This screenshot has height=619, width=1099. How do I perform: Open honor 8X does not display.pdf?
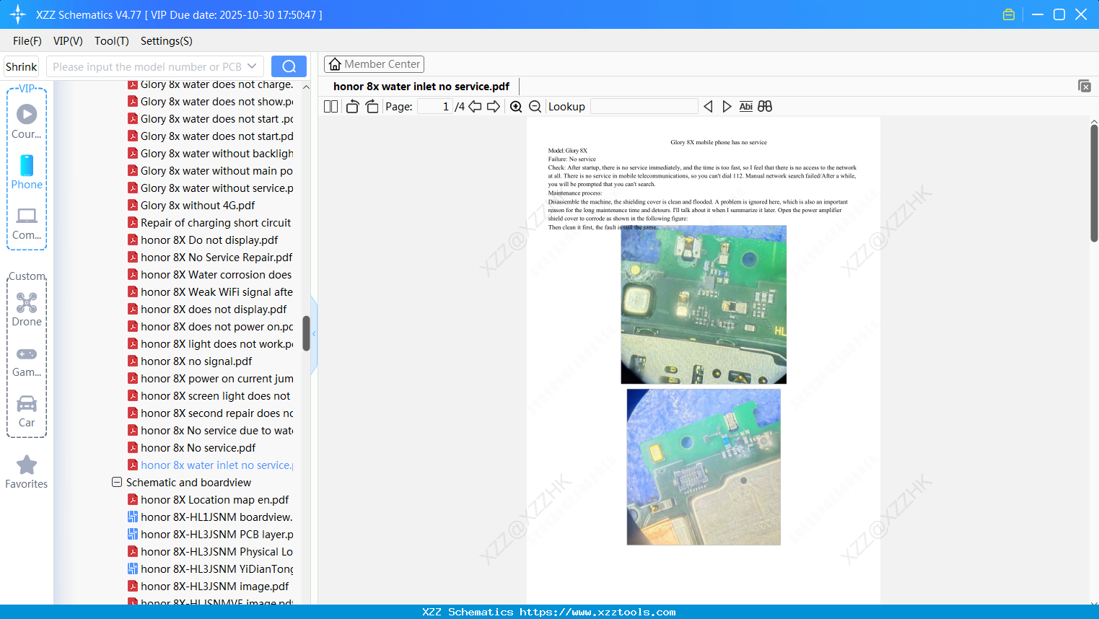[207, 309]
